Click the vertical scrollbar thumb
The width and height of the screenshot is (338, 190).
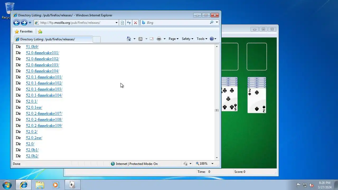[x=217, y=110]
